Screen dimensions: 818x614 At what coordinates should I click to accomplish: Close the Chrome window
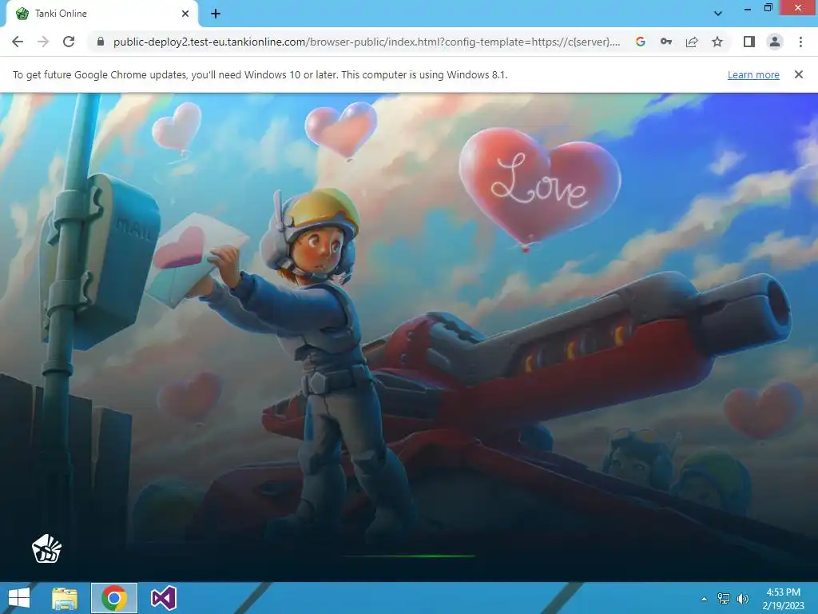click(798, 8)
